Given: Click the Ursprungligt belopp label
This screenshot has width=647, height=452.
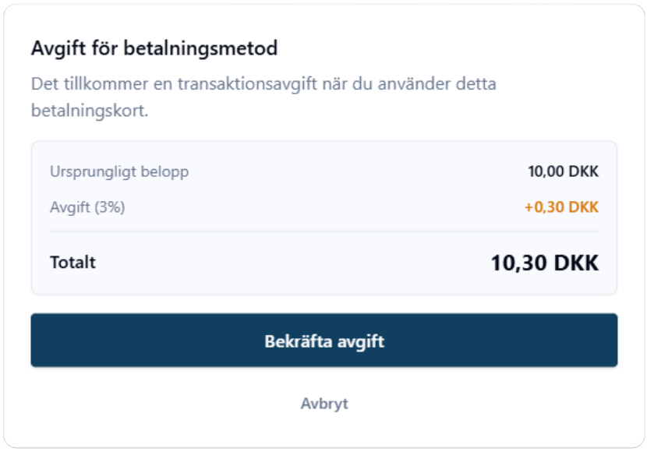Looking at the screenshot, I should pos(119,171).
